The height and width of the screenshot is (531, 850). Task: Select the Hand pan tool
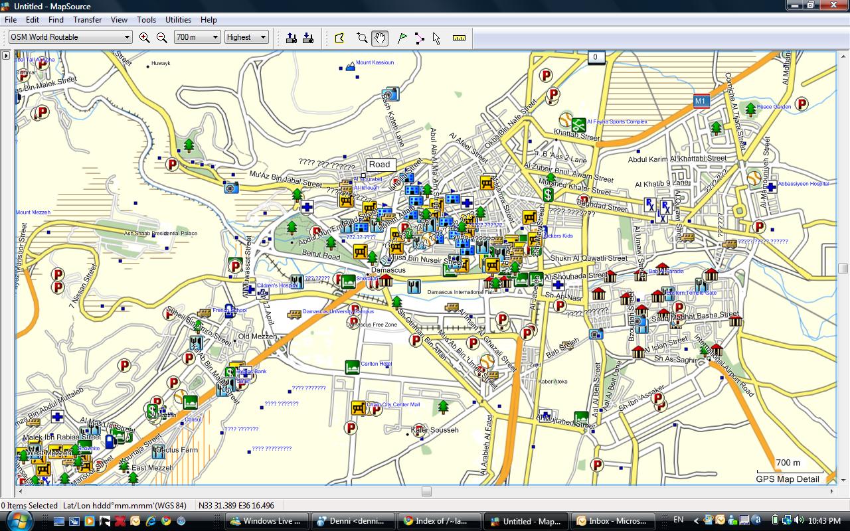pos(380,38)
